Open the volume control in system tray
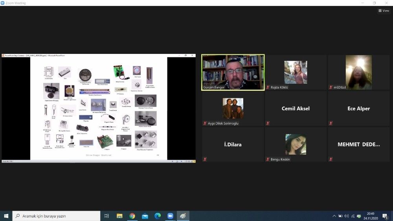Image resolution: width=393 pixels, height=221 pixels. (x=346, y=216)
